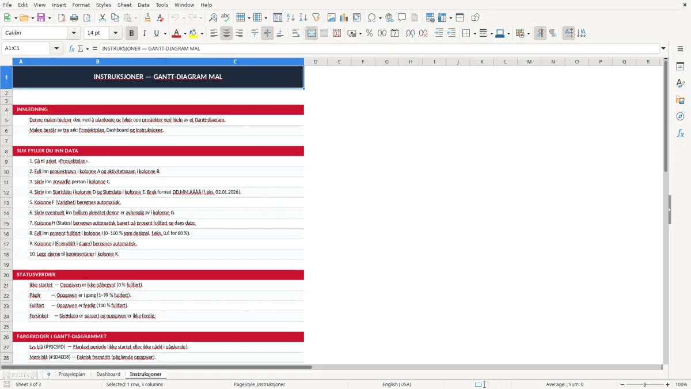This screenshot has width=691, height=389.
Task: Select column header D
Action: (x=316, y=62)
